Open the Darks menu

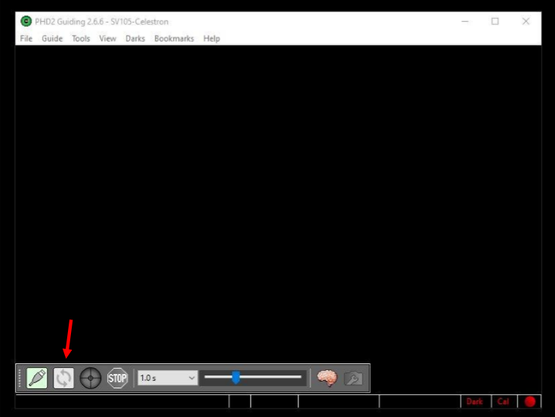pyautogui.click(x=135, y=39)
